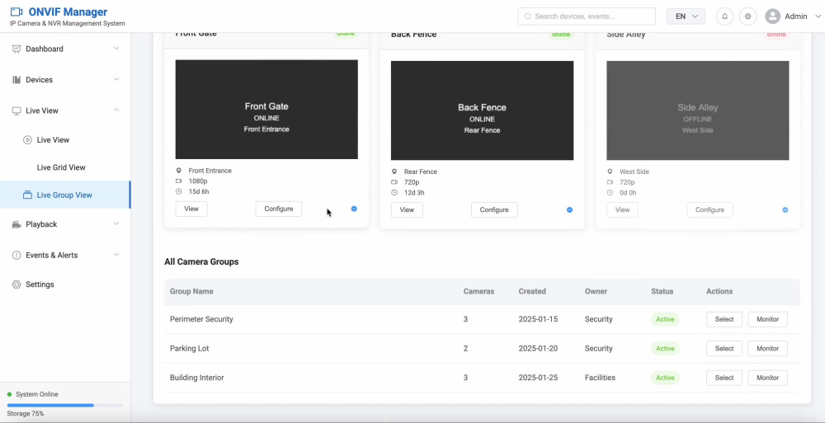The height and width of the screenshot is (423, 825).
Task: Open the EN language dropdown
Action: point(686,16)
